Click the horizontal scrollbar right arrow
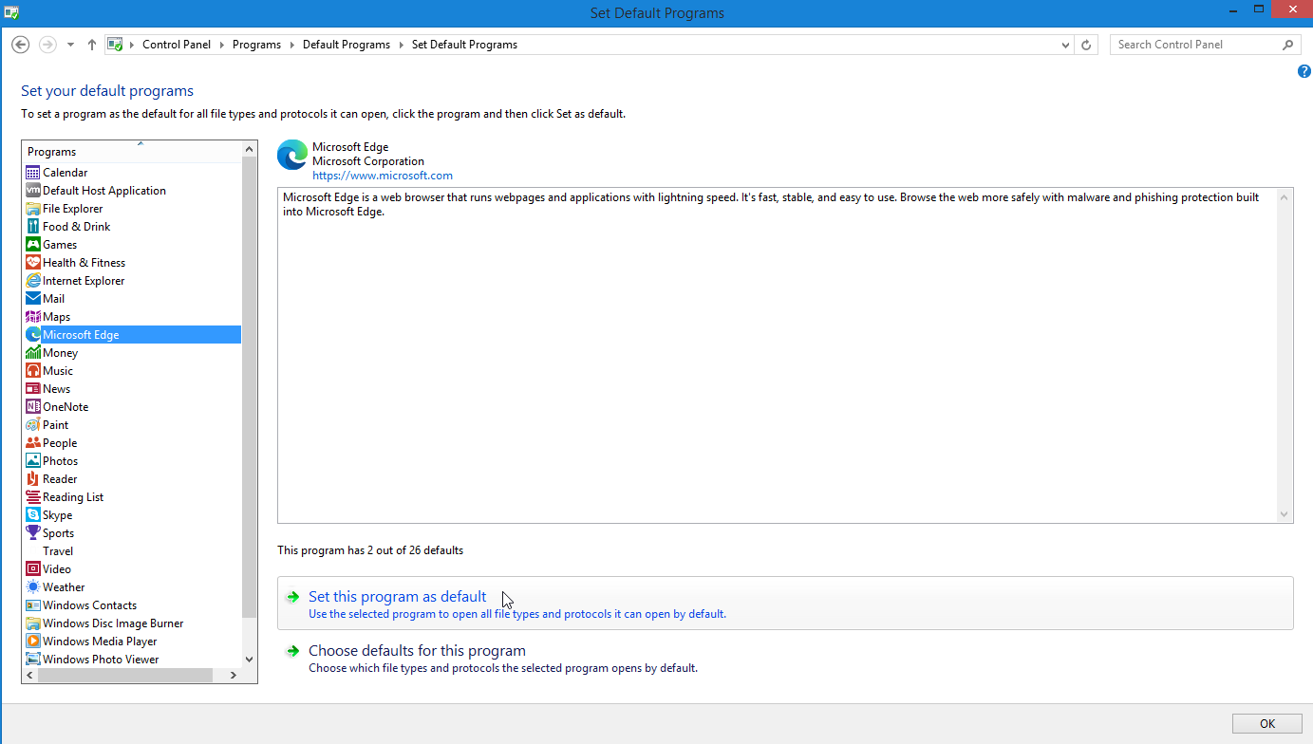The width and height of the screenshot is (1313, 744). (x=234, y=675)
